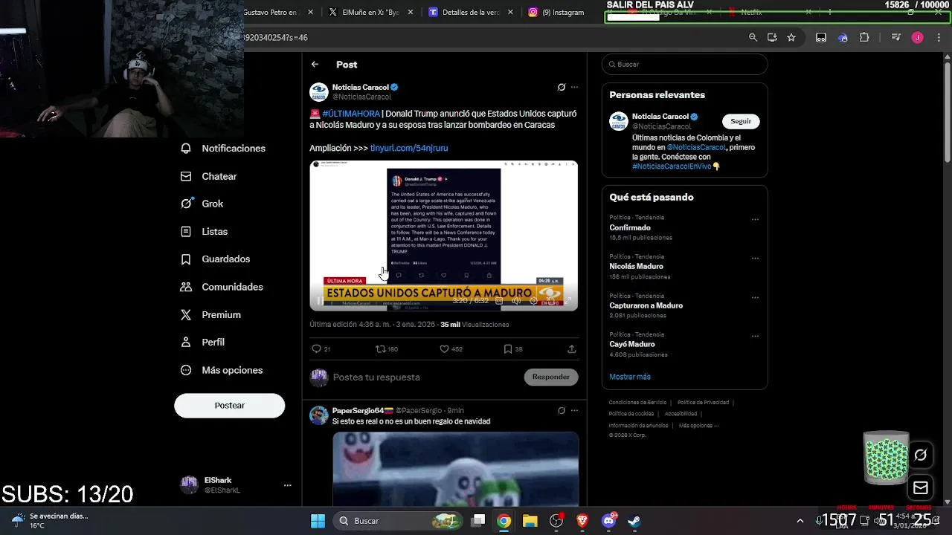Go back using the Post arrow
The width and height of the screenshot is (952, 535).
click(315, 65)
